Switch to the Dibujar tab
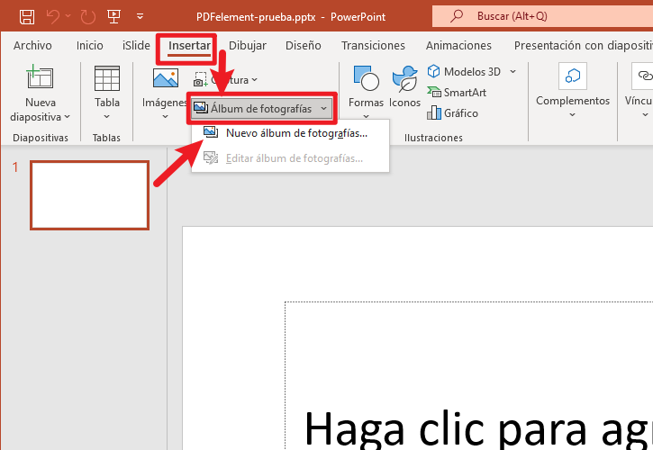 point(248,45)
